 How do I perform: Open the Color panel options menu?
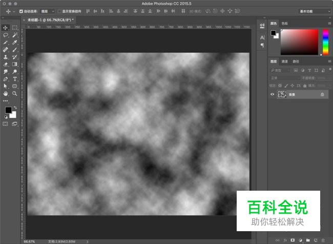329,24
